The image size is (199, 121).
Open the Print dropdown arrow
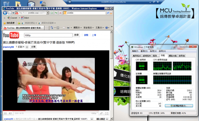[x=71, y=28]
